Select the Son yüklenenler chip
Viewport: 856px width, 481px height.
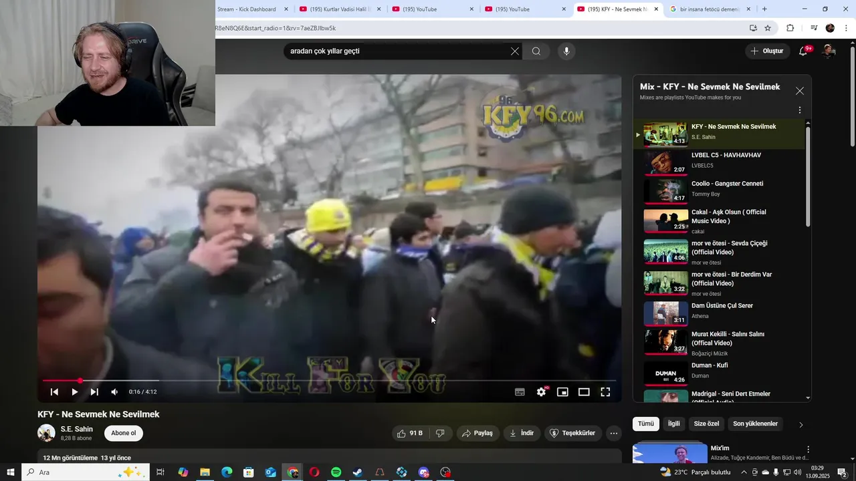[x=756, y=424]
